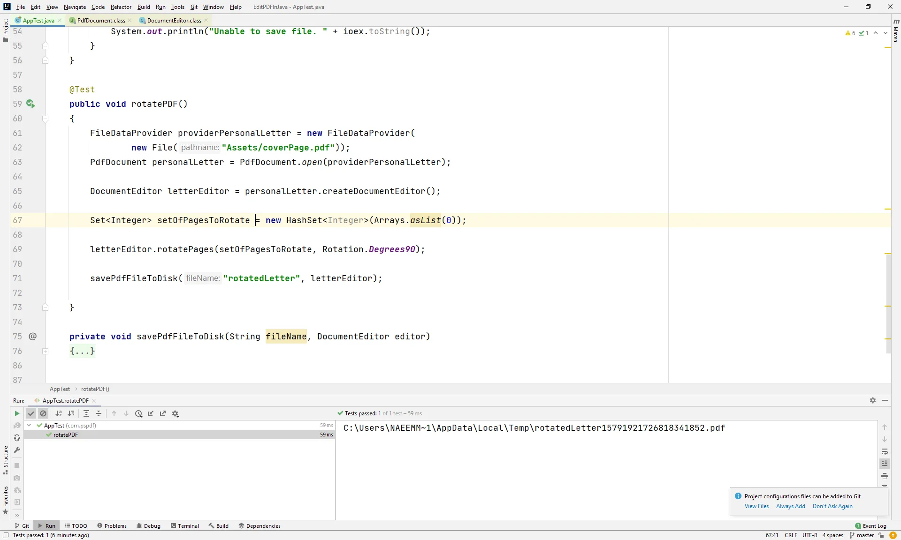Show more run toolbar actions
The width and height of the screenshot is (901, 540).
click(x=17, y=515)
